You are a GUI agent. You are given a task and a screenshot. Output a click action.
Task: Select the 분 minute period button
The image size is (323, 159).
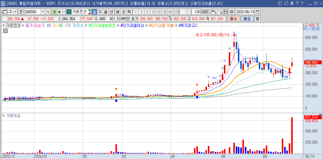(x=118, y=12)
